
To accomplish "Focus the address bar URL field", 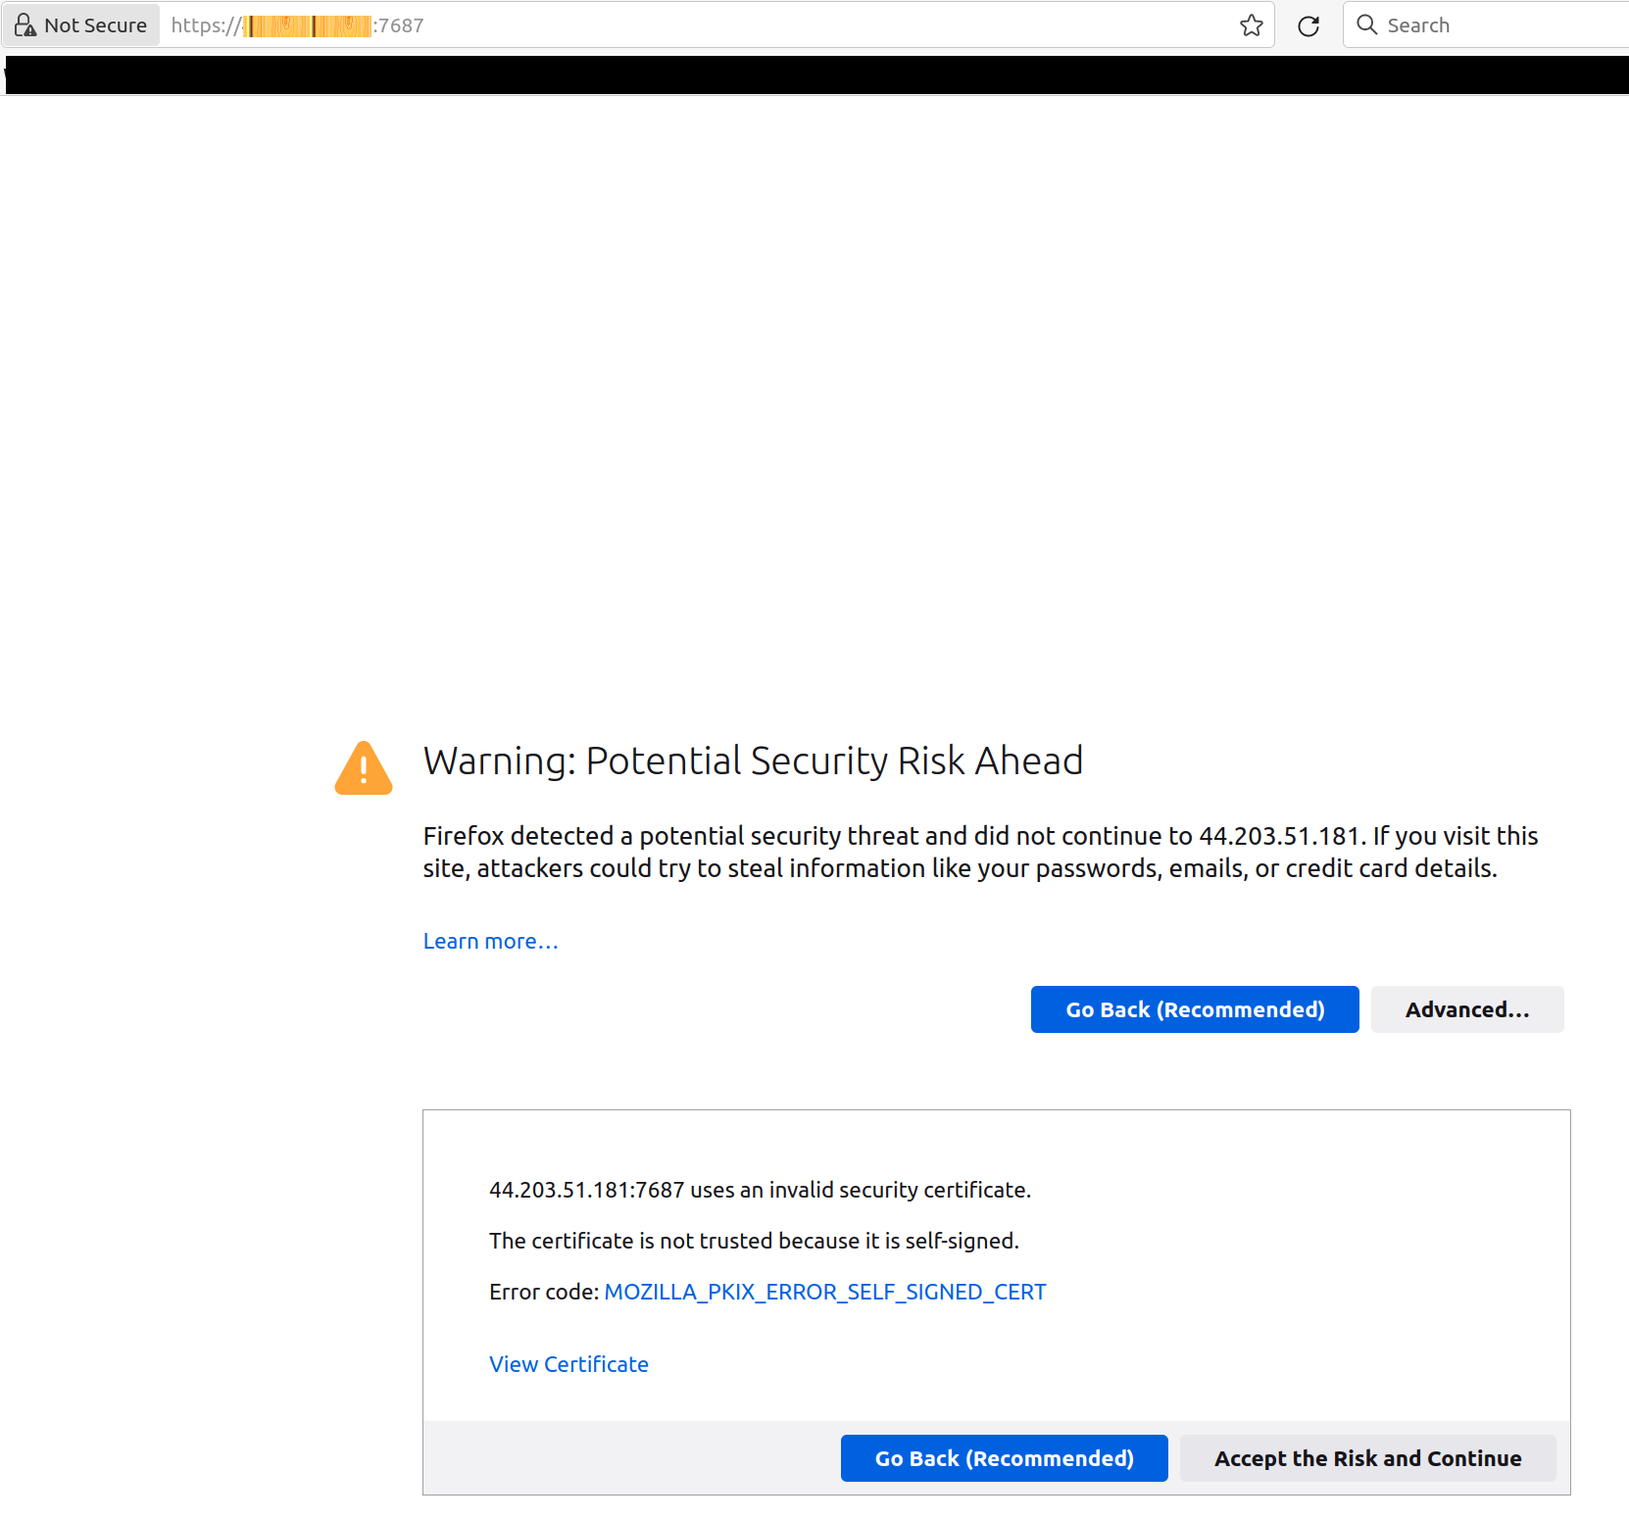I will (x=686, y=25).
